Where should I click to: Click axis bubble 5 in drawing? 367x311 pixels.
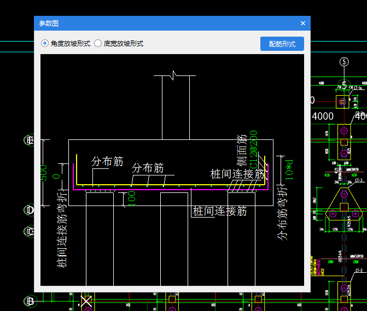pyautogui.click(x=344, y=62)
